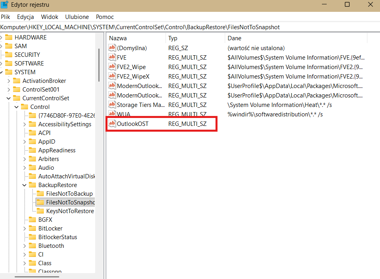Click the registry path address bar
Viewport: 380px width, 279px height.
pos(190,27)
